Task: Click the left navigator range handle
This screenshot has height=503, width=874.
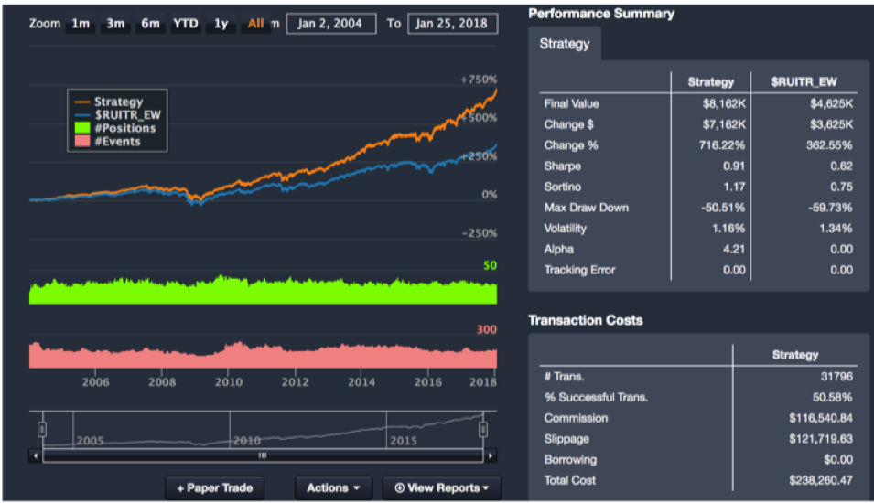Action: (x=41, y=429)
